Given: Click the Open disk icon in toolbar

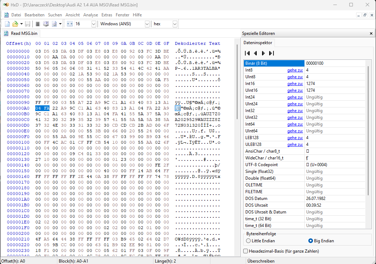Looking at the screenshot, I should (46, 24).
